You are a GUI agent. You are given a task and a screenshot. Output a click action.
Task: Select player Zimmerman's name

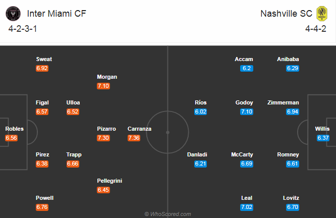pyautogui.click(x=284, y=102)
